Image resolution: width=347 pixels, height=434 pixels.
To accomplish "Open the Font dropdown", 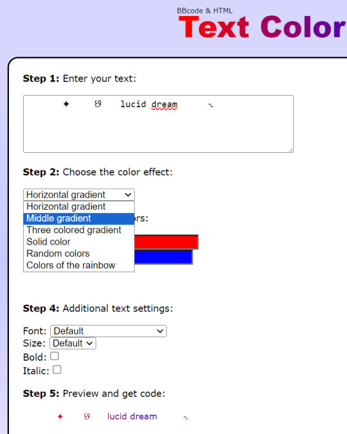I will [x=109, y=331].
